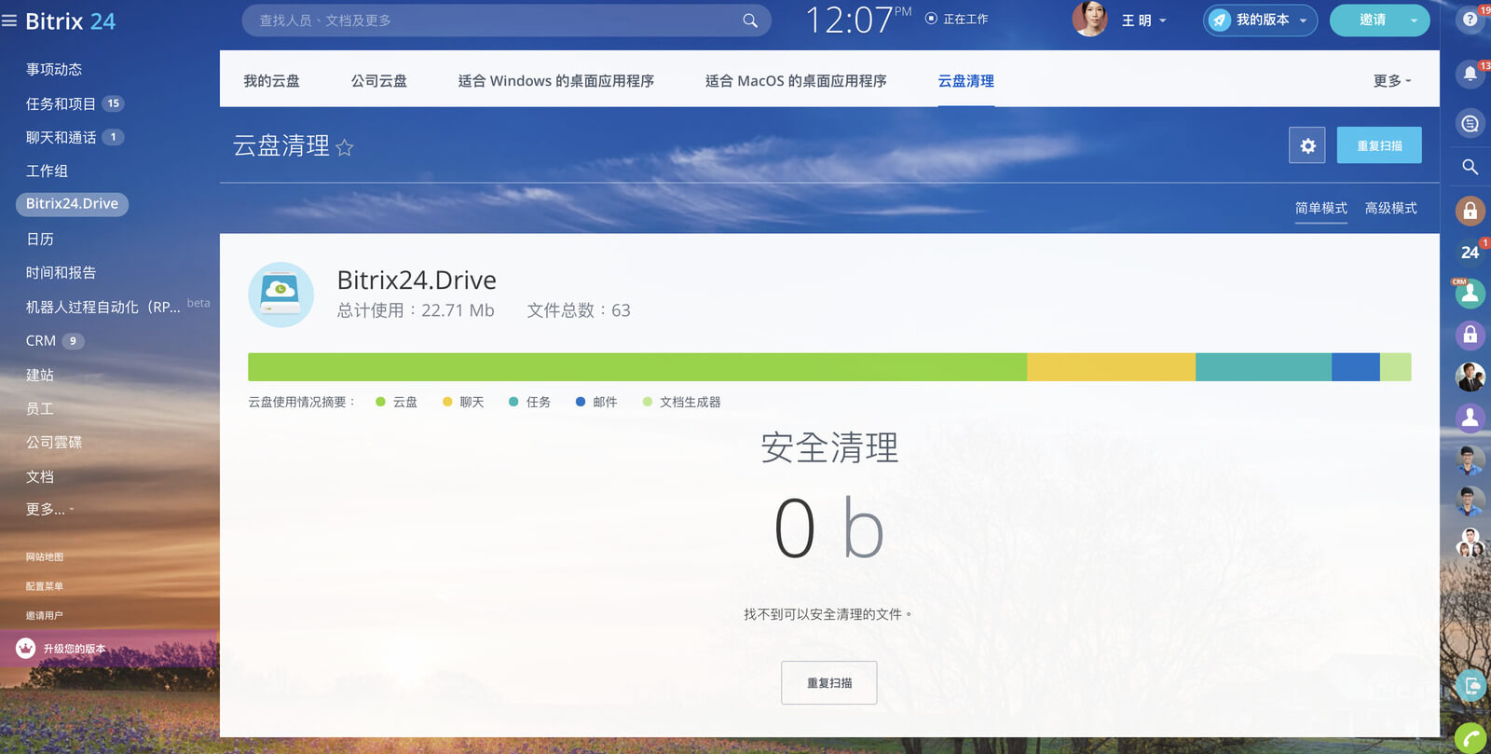Open 建站 in sidebar
Screen dimensions: 1491x754
40,375
